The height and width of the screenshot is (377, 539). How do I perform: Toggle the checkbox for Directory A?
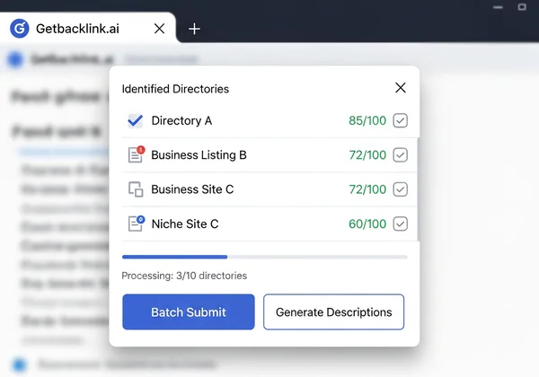click(x=401, y=121)
